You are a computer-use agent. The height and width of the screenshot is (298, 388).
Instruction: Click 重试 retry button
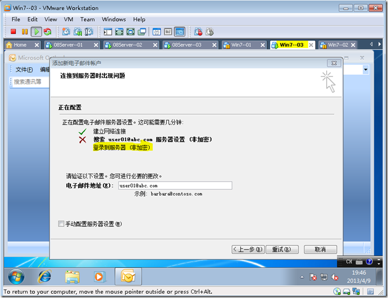coord(282,249)
